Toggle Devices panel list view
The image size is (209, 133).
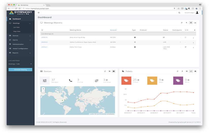tap(109, 71)
